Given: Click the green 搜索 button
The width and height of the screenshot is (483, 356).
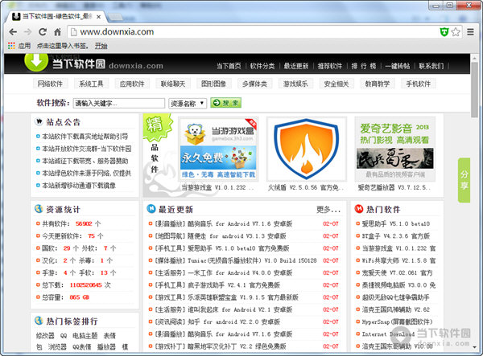Looking at the screenshot, I should [225, 103].
